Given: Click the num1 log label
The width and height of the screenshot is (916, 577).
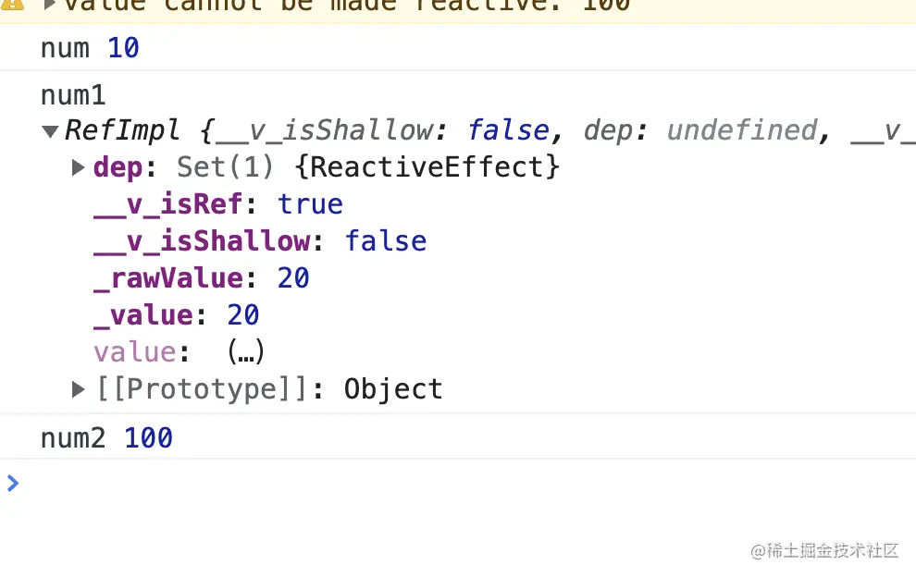Looking at the screenshot, I should pos(73,95).
